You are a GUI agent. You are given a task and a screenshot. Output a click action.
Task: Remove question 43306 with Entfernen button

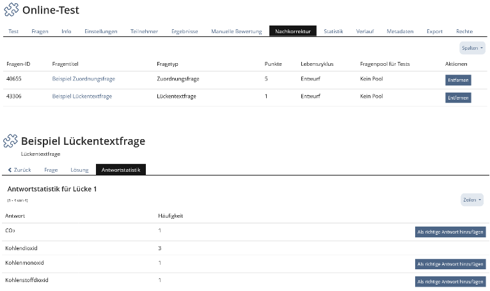[458, 98]
